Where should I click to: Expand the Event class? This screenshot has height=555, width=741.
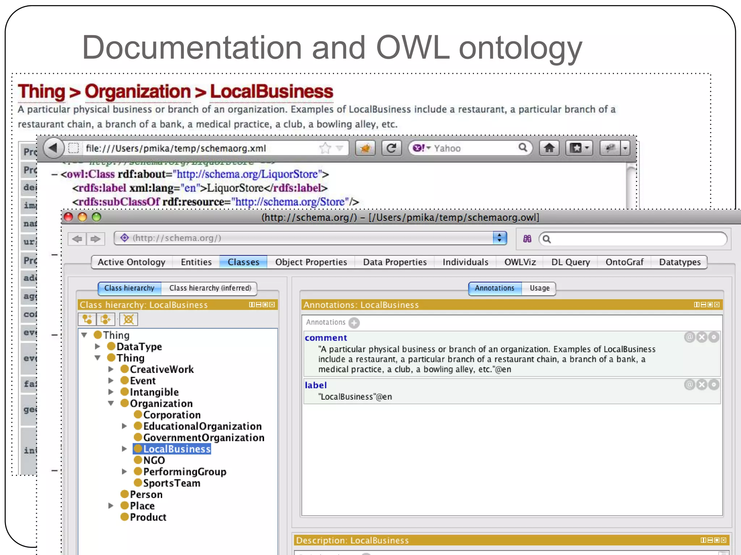click(x=111, y=380)
